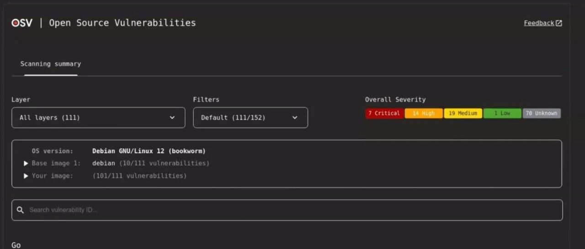The height and width of the screenshot is (249, 585).
Task: Focus the Search vulnerability ID field
Action: pos(287,210)
